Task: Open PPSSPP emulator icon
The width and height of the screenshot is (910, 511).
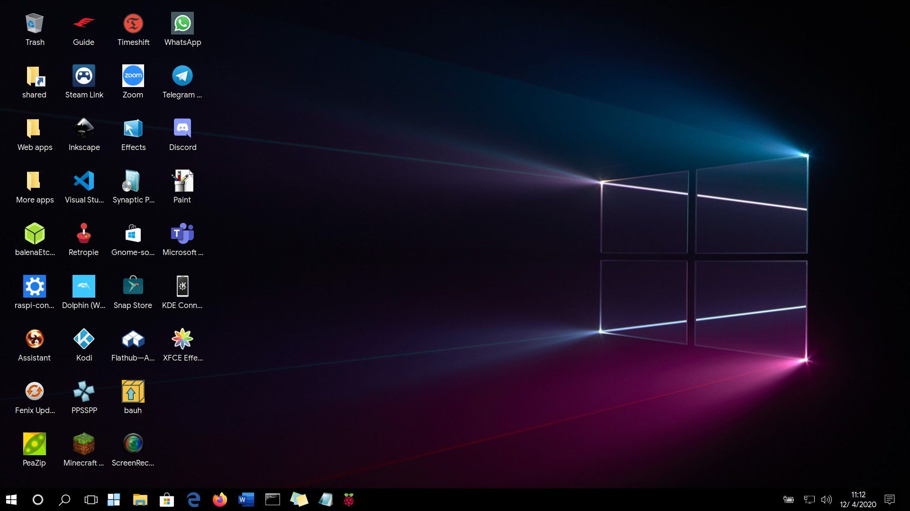Action: pos(84,392)
